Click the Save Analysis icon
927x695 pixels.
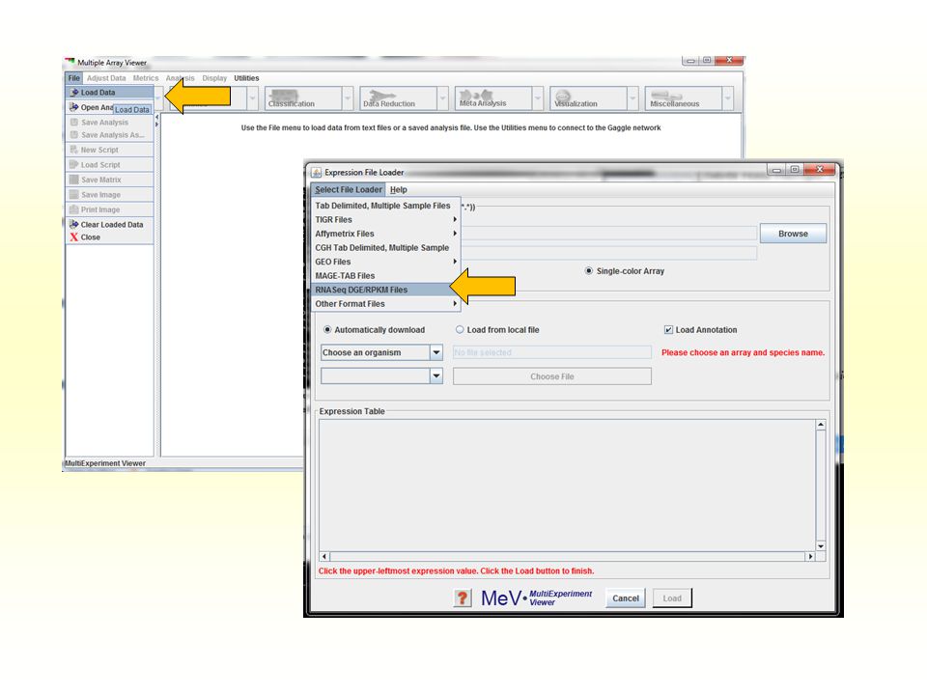[74, 122]
